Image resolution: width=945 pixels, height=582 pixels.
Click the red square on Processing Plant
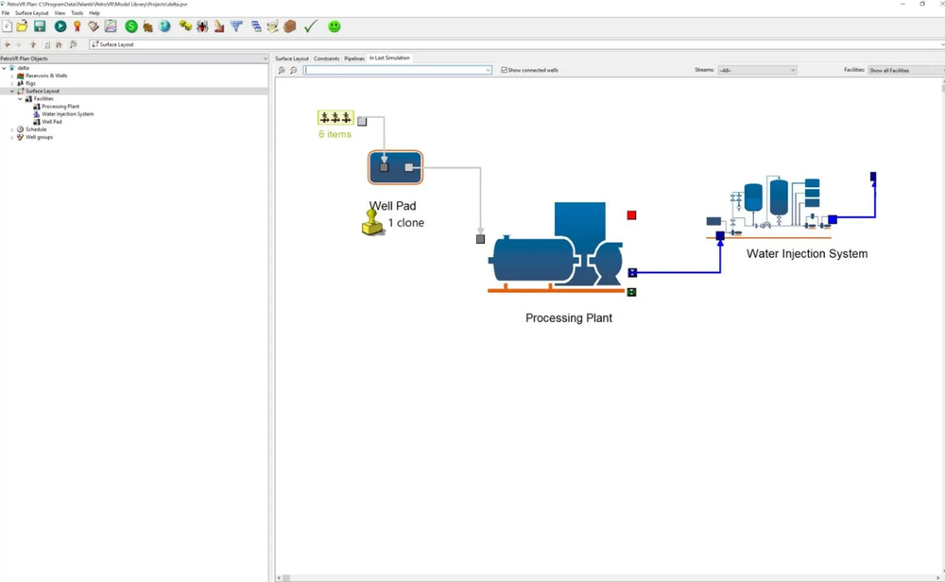[631, 215]
